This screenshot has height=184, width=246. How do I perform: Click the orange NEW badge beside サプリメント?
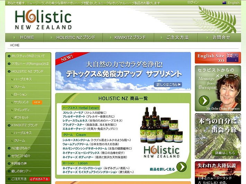pyautogui.click(x=37, y=102)
